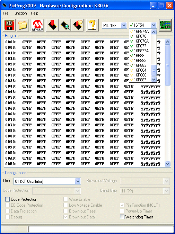Open the File menu

tap(6, 13)
